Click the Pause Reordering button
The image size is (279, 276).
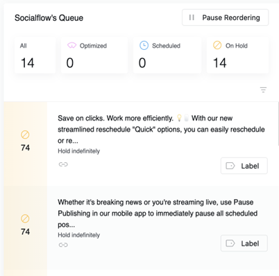[x=225, y=17]
